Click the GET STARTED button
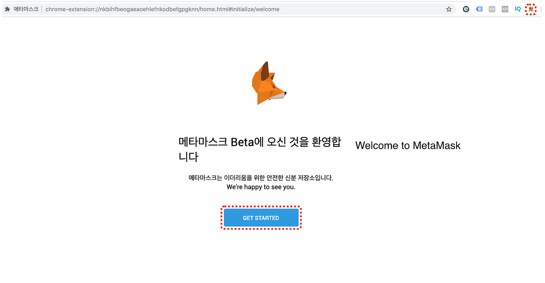The width and height of the screenshot is (545, 283). pos(261,218)
